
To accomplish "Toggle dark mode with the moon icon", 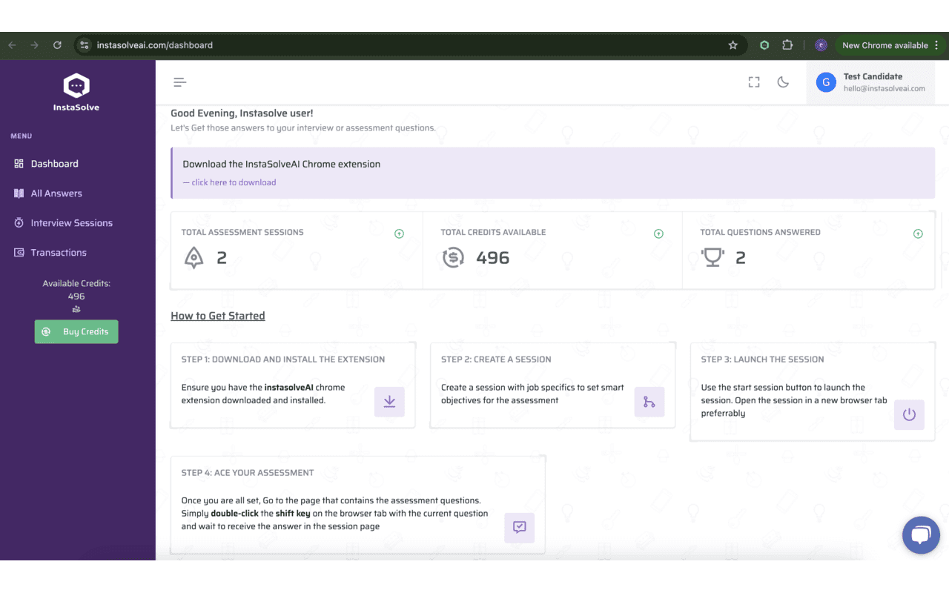I will [783, 82].
